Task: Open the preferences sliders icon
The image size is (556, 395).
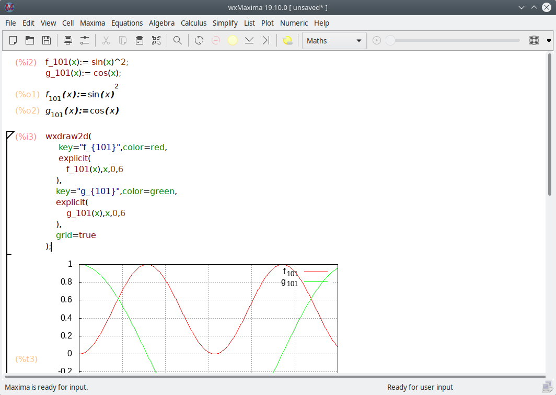Action: 85,40
